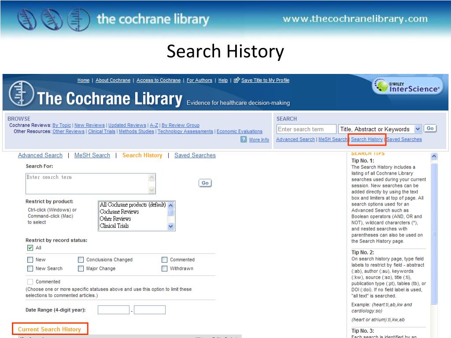This screenshot has width=451, height=338.
Task: Select All Cochrane products (default) option
Action: click(x=133, y=205)
